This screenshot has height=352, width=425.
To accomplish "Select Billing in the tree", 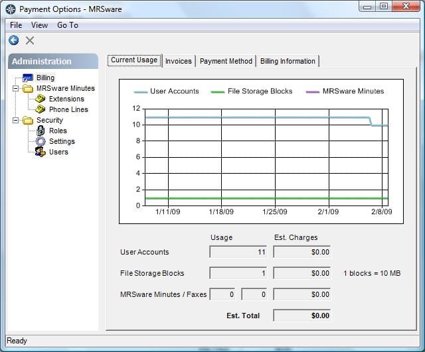I will click(46, 78).
